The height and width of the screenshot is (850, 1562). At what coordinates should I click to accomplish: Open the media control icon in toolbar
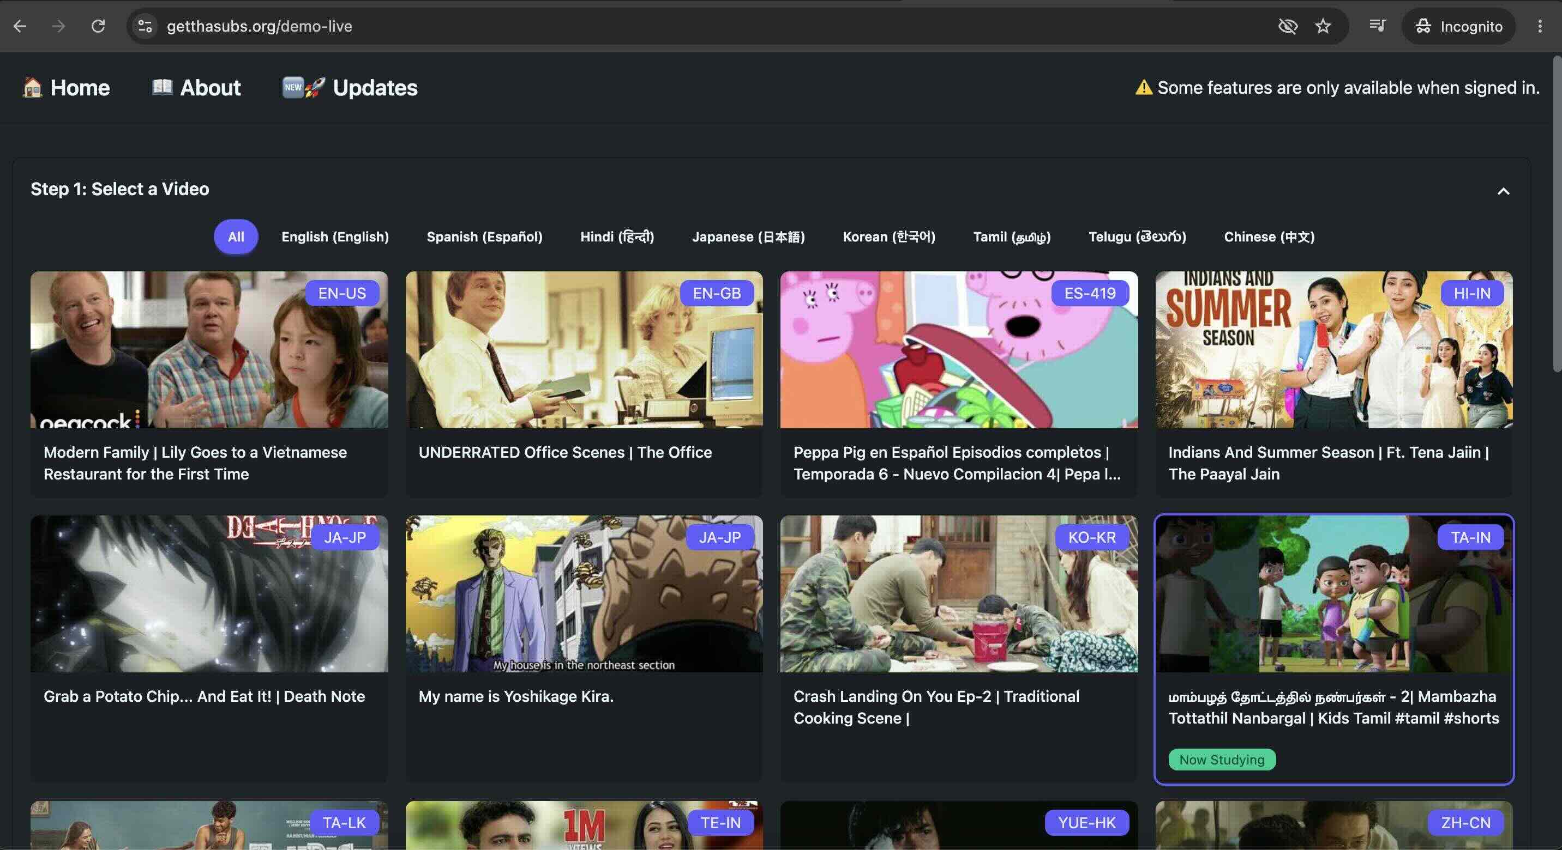[1377, 26]
